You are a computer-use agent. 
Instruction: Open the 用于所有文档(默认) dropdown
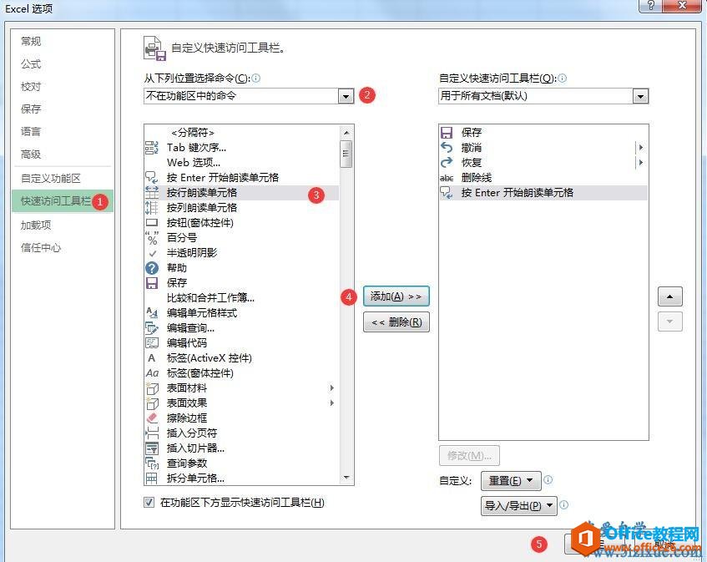pyautogui.click(x=641, y=95)
